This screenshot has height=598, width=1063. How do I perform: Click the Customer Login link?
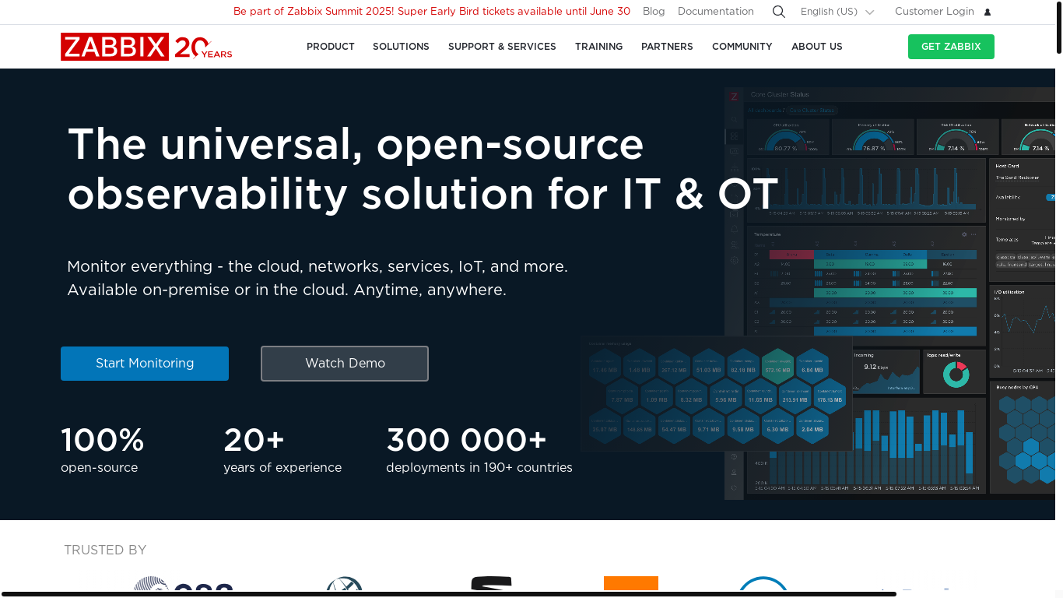pyautogui.click(x=935, y=12)
